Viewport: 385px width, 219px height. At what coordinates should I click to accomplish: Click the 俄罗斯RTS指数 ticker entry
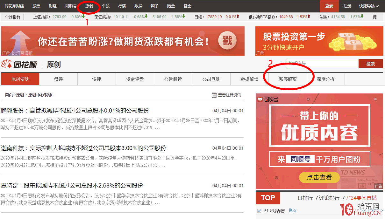coord(280,17)
